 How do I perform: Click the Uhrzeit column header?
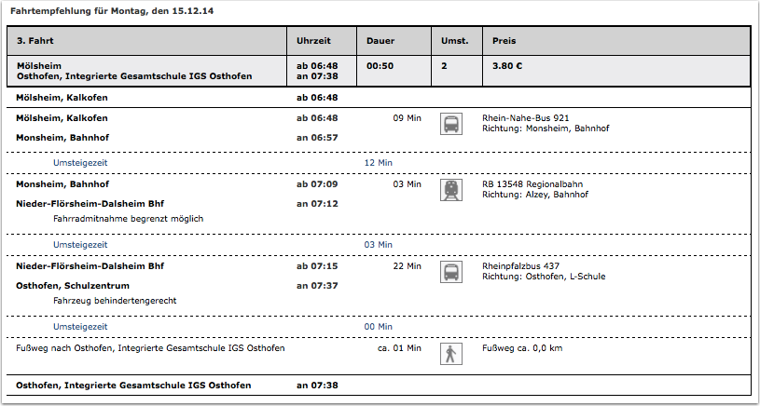click(322, 41)
